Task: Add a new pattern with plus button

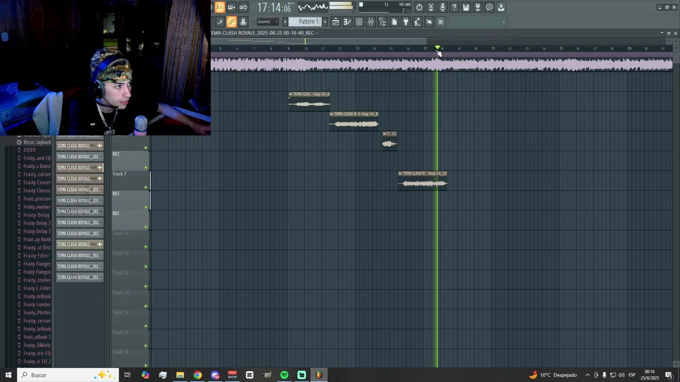Action: (x=325, y=22)
